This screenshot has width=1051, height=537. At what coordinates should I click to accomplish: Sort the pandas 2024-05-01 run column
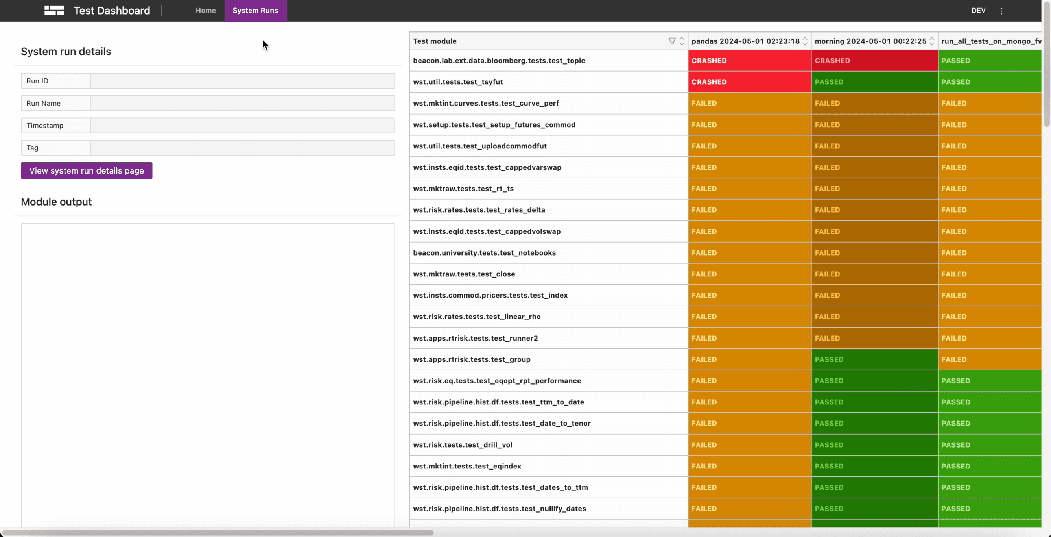[x=805, y=41]
